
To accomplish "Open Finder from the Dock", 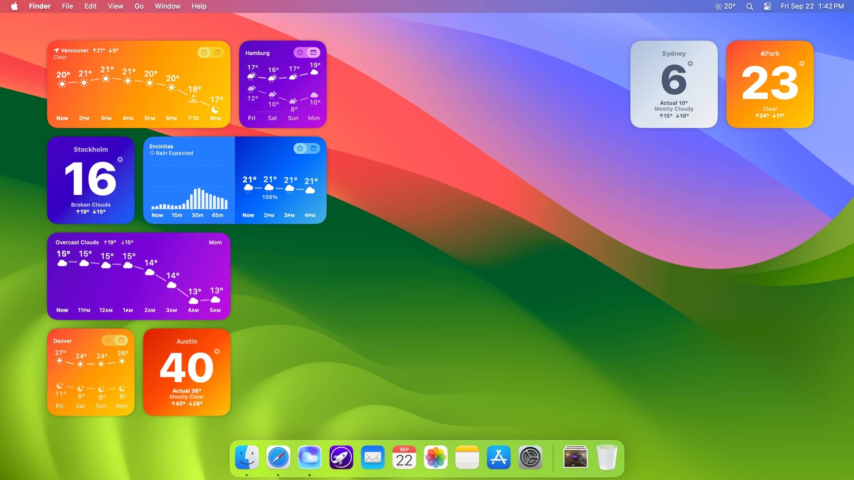I will (x=247, y=457).
